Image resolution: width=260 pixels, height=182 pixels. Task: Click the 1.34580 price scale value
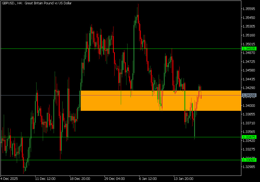point(249,70)
